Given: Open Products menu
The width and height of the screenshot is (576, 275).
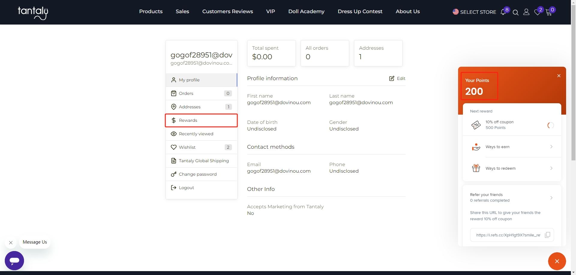Looking at the screenshot, I should click(151, 11).
